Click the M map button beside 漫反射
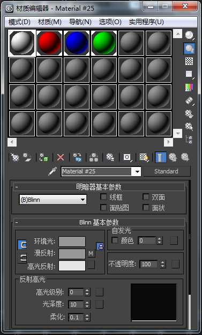Screen dimensions: 202x335 91,253
